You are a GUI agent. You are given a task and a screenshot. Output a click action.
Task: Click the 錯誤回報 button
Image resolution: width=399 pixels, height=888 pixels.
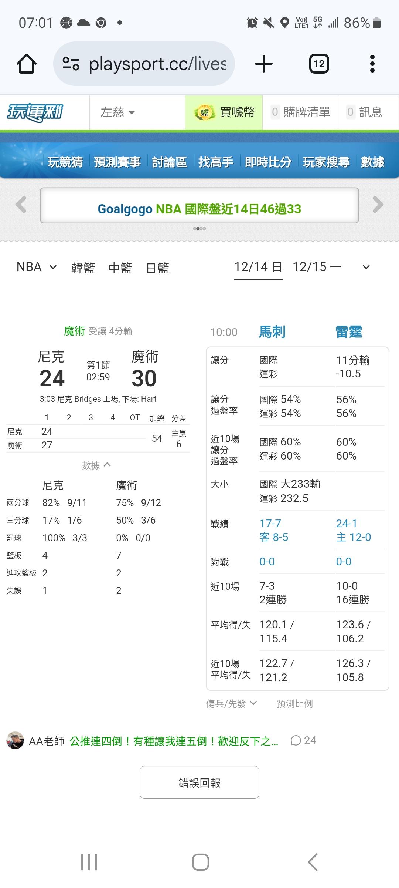coord(199,783)
